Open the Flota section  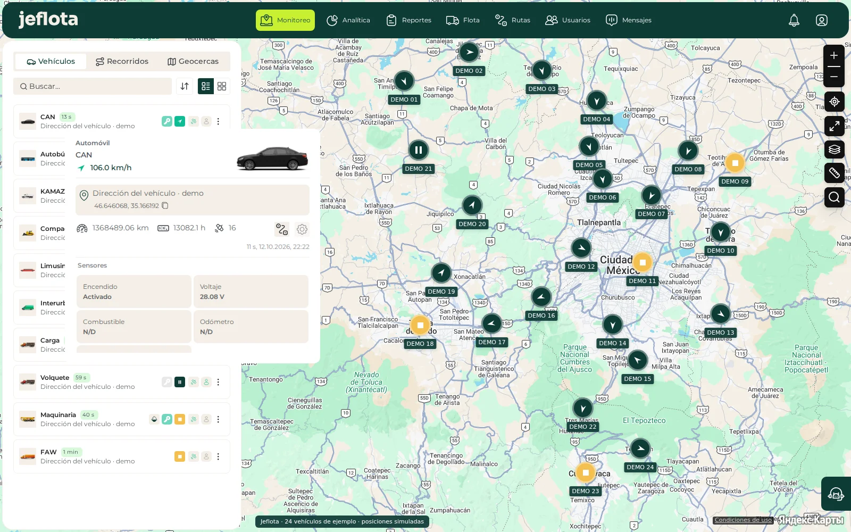(x=463, y=20)
